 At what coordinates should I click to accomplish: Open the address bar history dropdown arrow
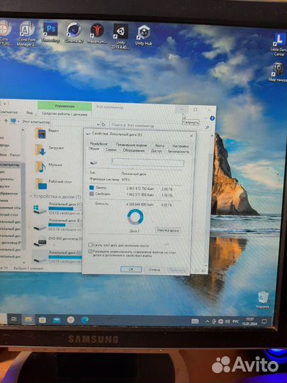(x=98, y=125)
